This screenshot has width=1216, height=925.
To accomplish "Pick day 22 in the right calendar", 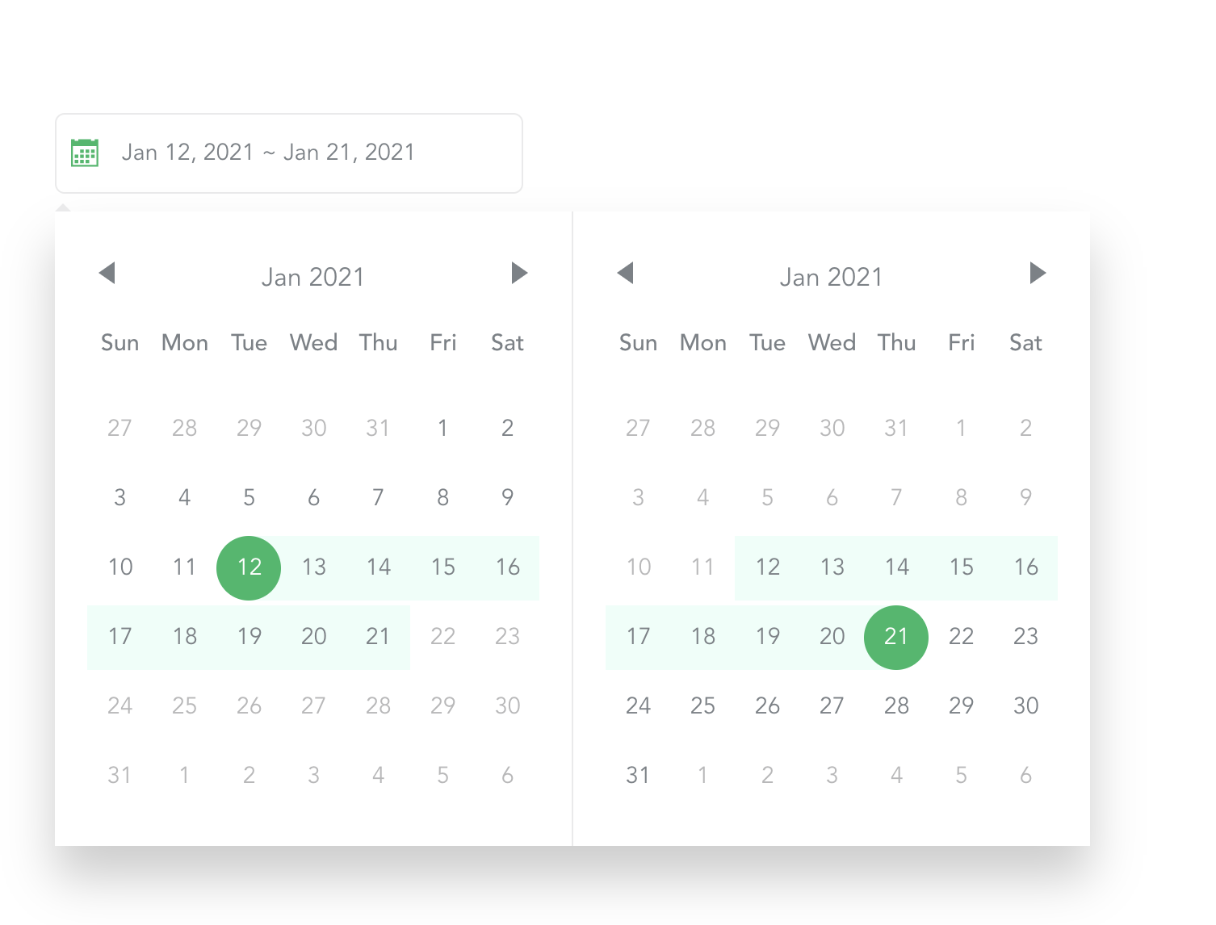I will point(961,637).
